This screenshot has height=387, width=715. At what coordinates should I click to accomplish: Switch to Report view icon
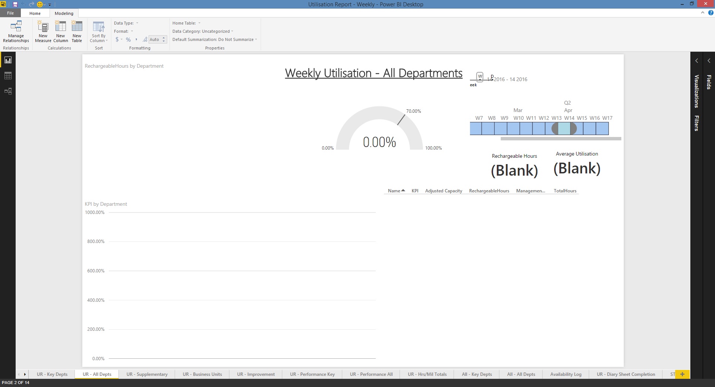click(x=8, y=60)
